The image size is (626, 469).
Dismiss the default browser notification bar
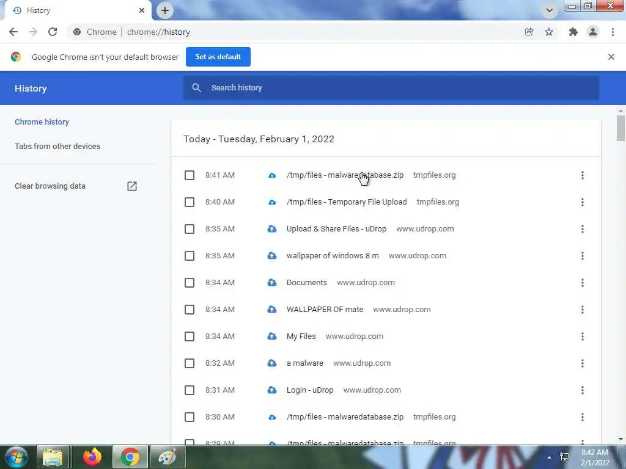click(x=611, y=57)
